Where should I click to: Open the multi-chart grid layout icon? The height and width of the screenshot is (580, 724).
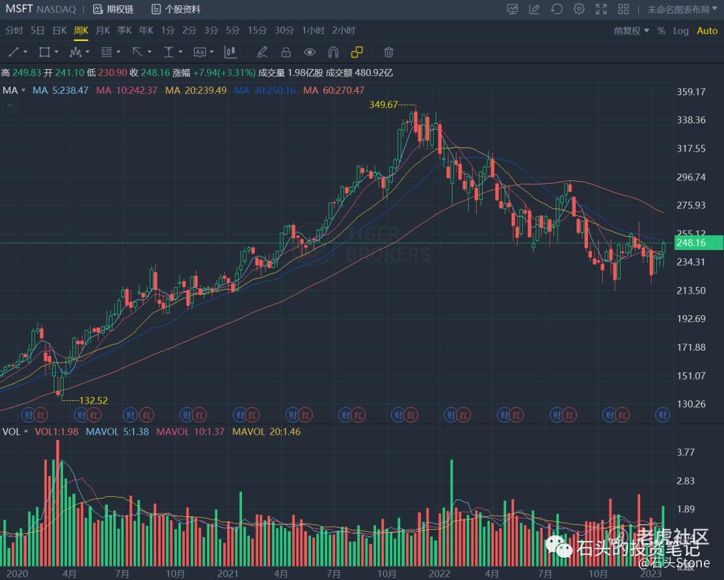click(623, 9)
